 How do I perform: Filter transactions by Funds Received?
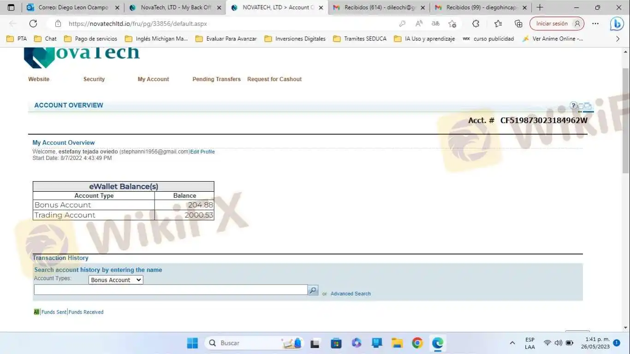coord(86,312)
